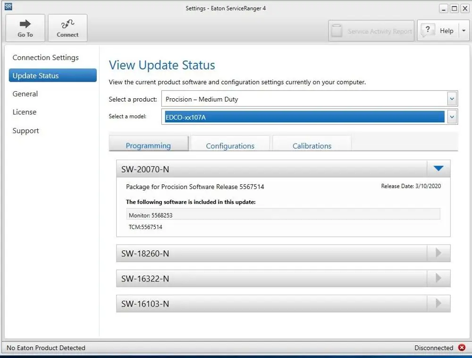Go to the License settings page
The height and width of the screenshot is (358, 472).
[25, 112]
